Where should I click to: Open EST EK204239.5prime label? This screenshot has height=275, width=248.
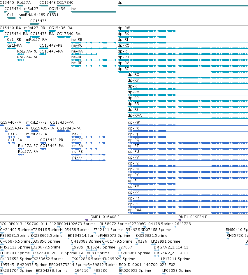click(52, 271)
